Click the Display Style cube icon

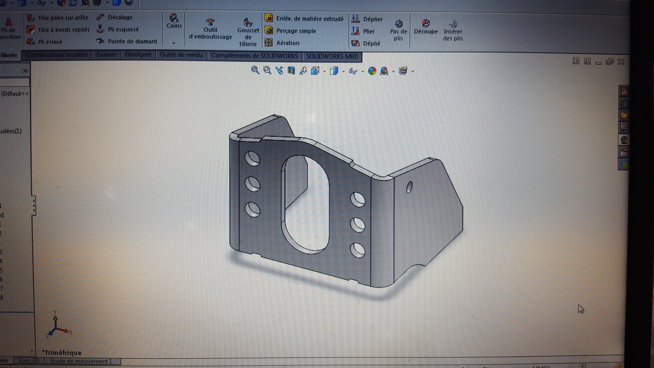[334, 71]
